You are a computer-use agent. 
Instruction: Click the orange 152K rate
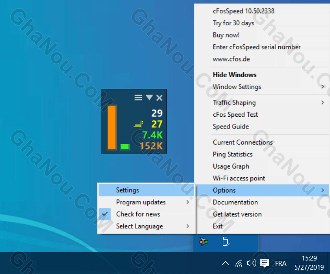pyautogui.click(x=151, y=146)
